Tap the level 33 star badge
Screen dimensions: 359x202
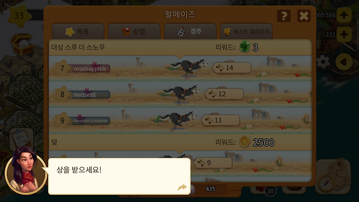click(19, 16)
